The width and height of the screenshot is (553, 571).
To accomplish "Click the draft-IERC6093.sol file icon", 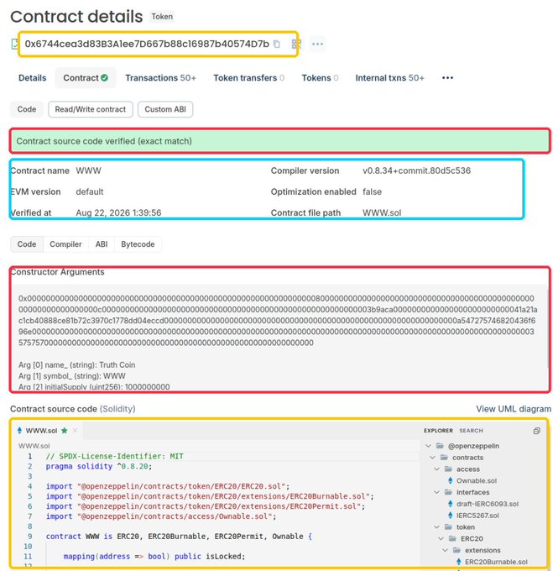I will coord(451,504).
